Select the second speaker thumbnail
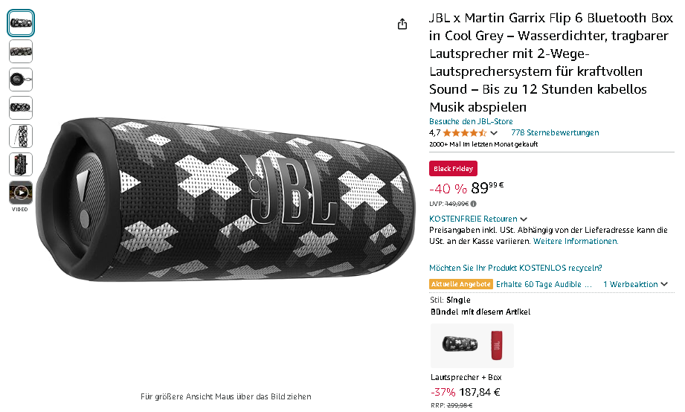This screenshot has width=685, height=412. pos(21,51)
